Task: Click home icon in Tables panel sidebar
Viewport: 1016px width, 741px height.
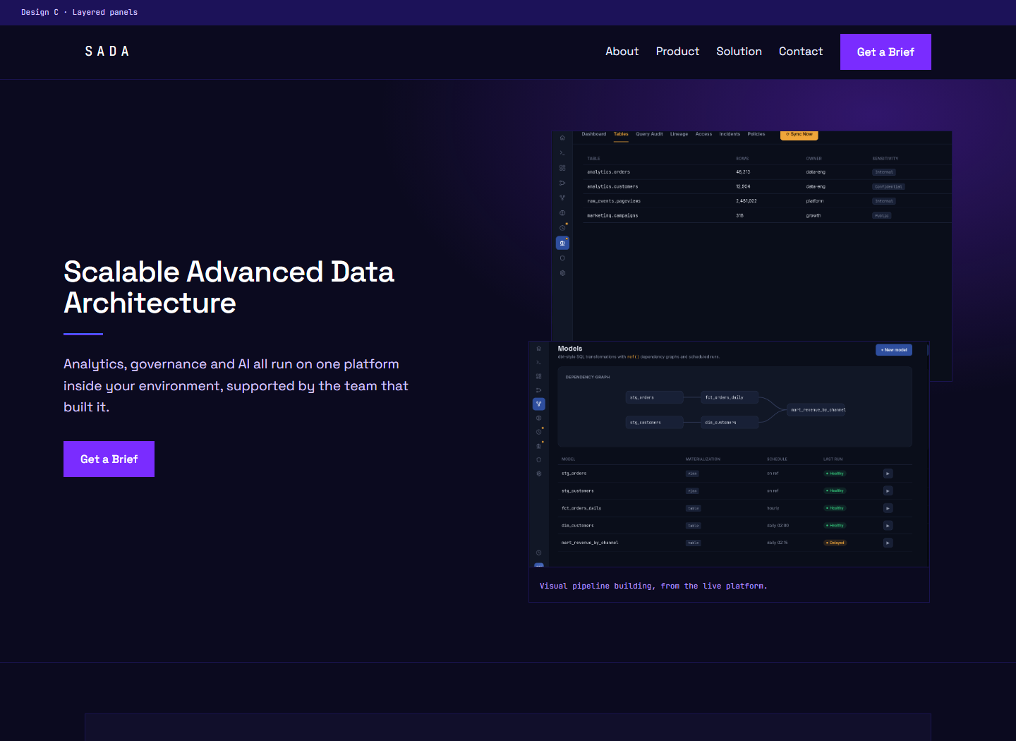Action: (562, 138)
